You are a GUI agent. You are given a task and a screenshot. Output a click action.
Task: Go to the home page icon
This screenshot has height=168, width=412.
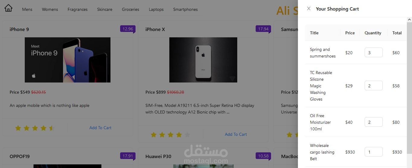[x=8, y=8]
